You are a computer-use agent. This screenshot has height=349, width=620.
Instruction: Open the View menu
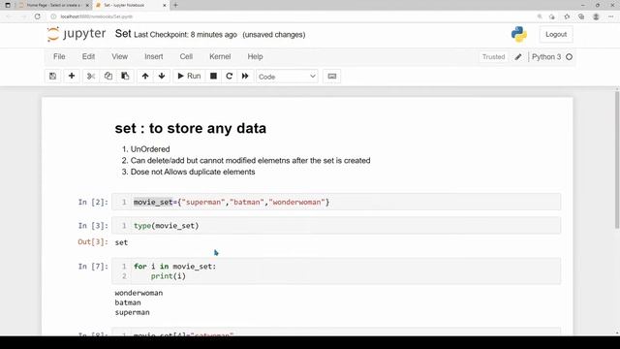tap(119, 56)
